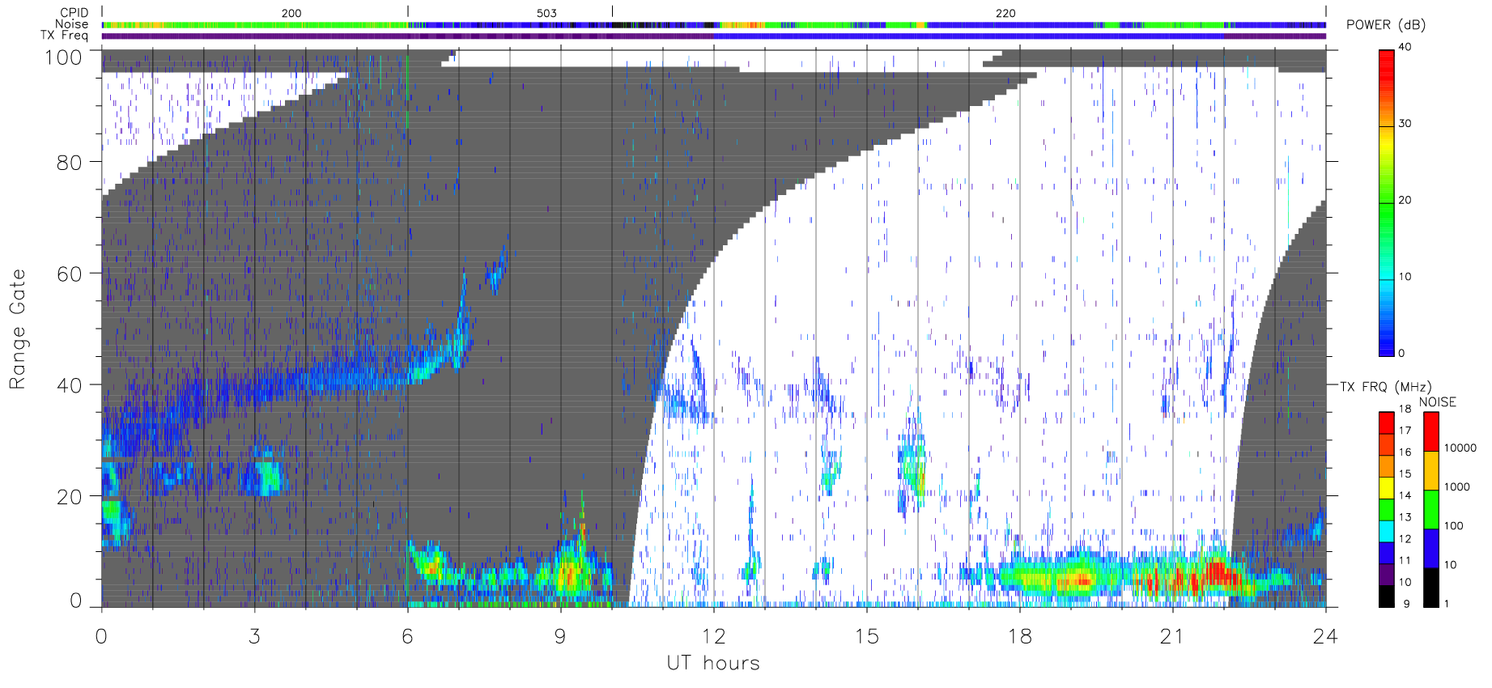The image size is (1492, 688).
Task: Click the POWER (dB) legend title
Action: click(x=1386, y=25)
